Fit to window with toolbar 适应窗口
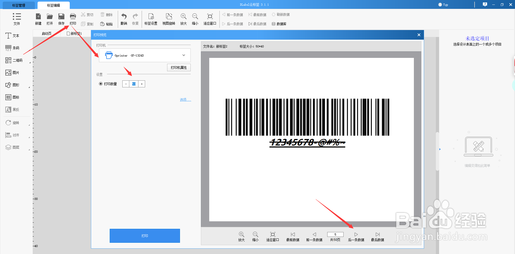Viewport: 515px width, 254px height. pyautogui.click(x=210, y=19)
